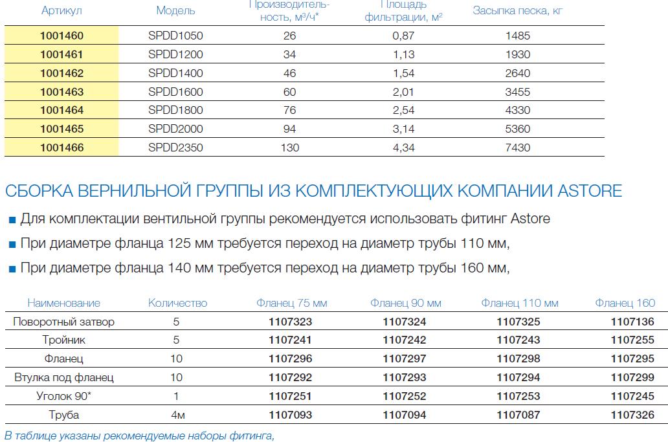Screen dimensions: 668x442
Task: Click model name SPDD2350
Action: point(175,148)
